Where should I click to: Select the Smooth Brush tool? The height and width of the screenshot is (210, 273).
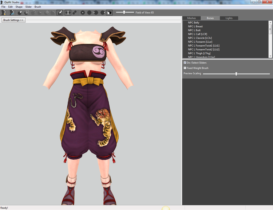pyautogui.click(x=53, y=12)
